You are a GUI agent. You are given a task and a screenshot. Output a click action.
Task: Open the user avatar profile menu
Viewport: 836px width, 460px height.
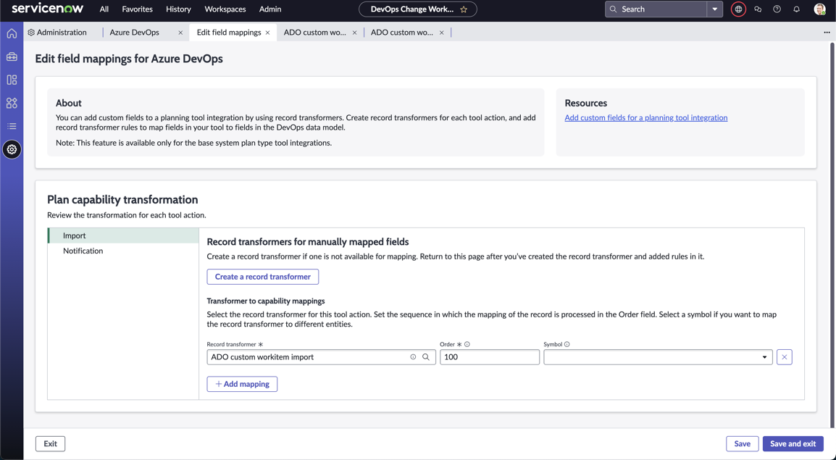coord(819,9)
